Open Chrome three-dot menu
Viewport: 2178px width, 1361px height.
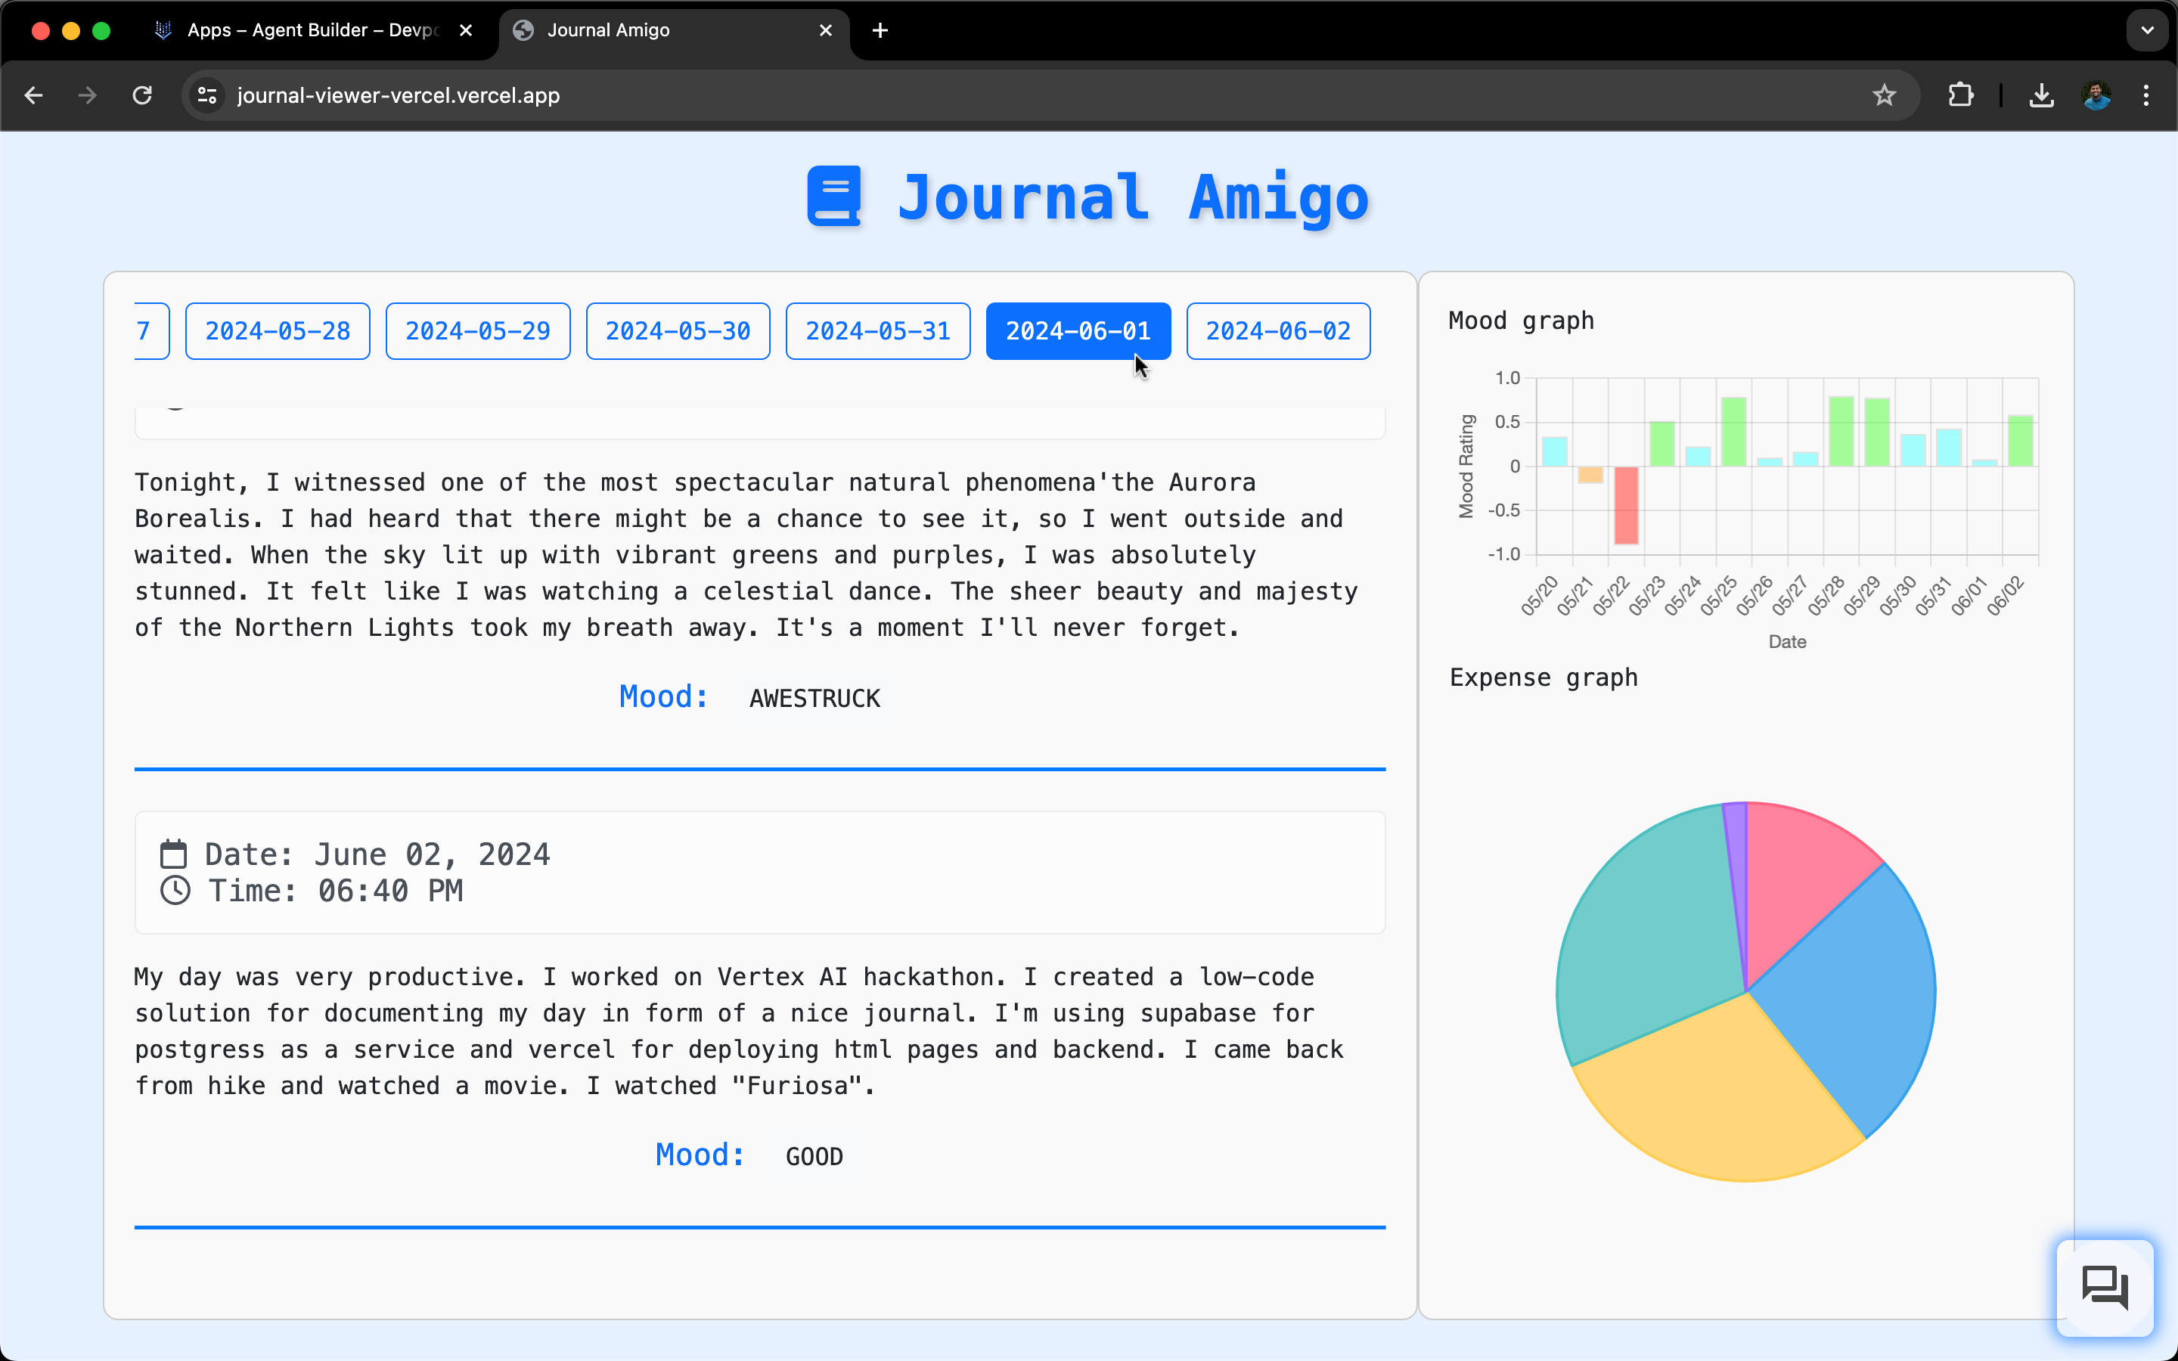(2146, 95)
